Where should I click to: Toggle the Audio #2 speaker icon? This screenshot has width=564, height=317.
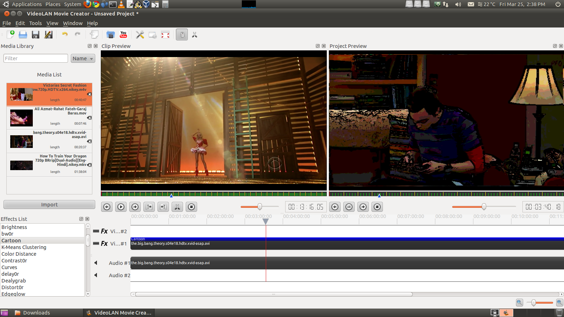96,275
